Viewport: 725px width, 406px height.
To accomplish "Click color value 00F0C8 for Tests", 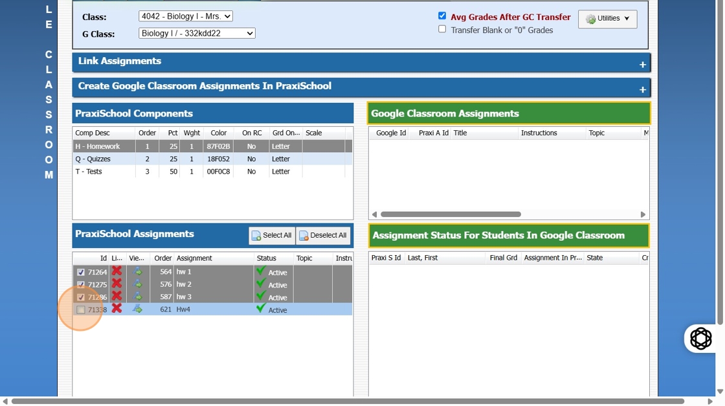I will click(218, 171).
